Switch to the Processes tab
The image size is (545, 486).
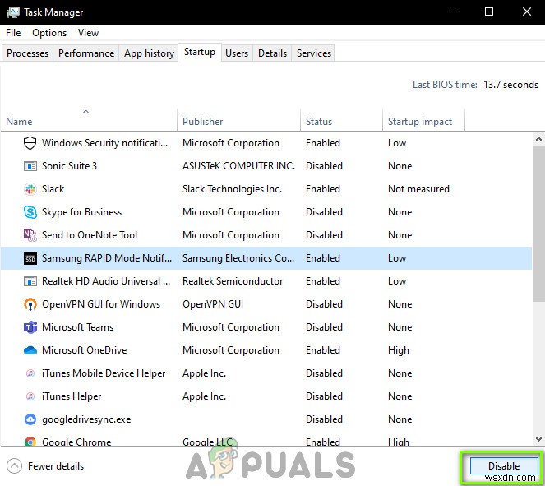pos(27,53)
